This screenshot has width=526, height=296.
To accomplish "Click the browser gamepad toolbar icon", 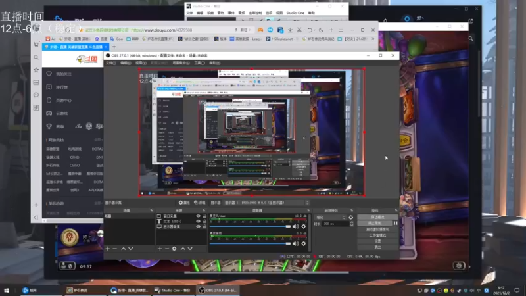I will [260, 30].
